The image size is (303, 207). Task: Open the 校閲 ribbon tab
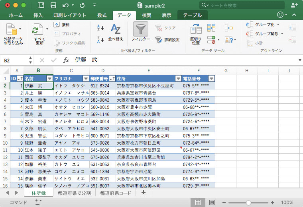[146, 15]
